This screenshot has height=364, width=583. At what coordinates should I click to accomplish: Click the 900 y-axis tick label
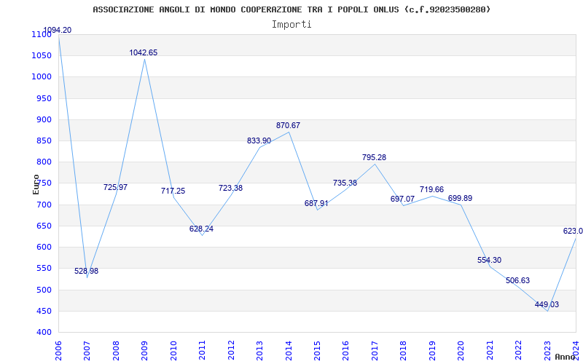click(x=44, y=119)
